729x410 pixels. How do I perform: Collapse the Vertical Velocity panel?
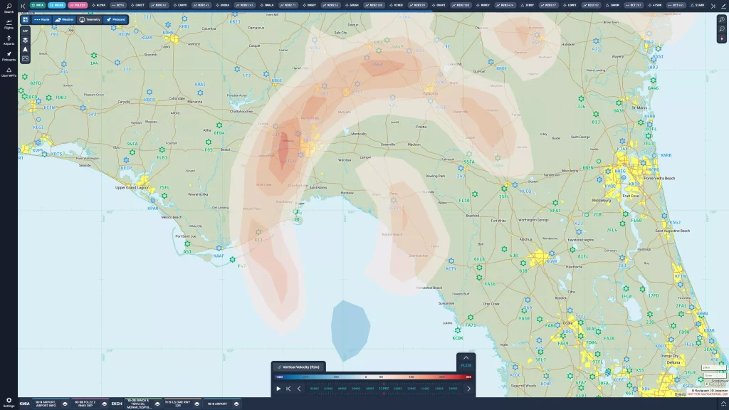[x=466, y=358]
